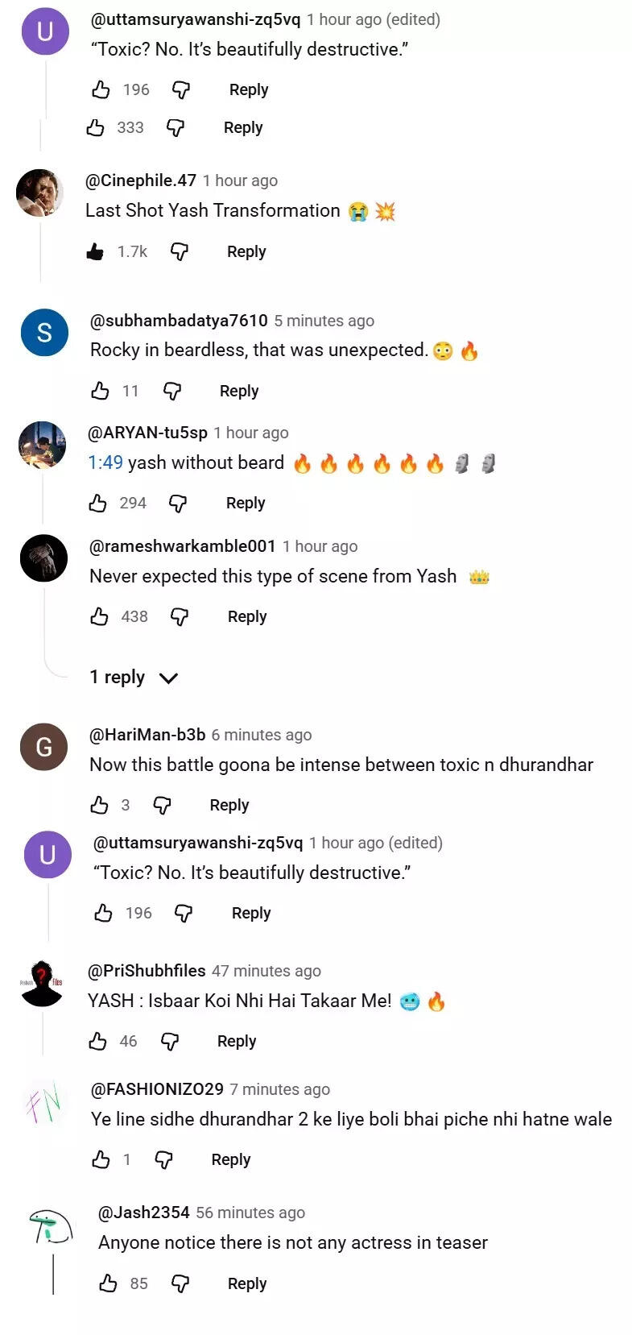Open @subhambadatya7610's channel via their avatar
Viewport: 632px width, 1335px height.
pyautogui.click(x=43, y=332)
